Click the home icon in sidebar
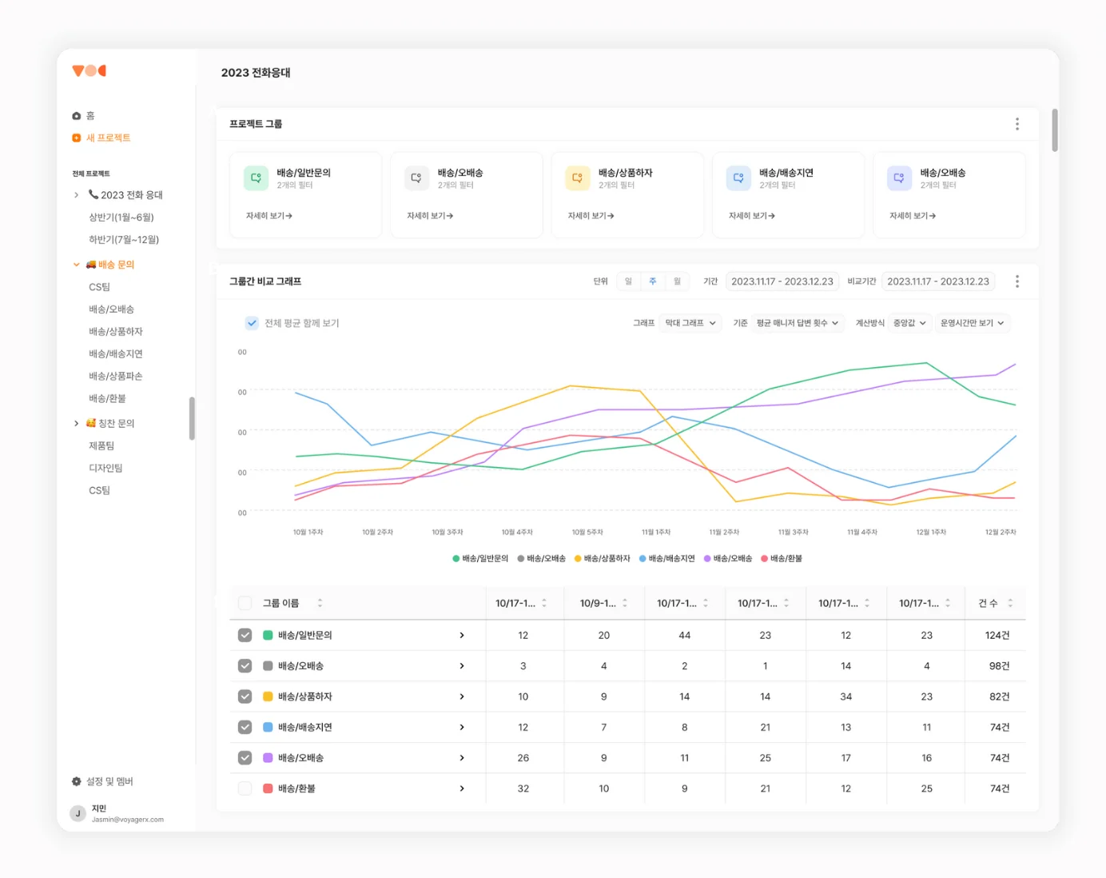The height and width of the screenshot is (878, 1106). point(77,116)
